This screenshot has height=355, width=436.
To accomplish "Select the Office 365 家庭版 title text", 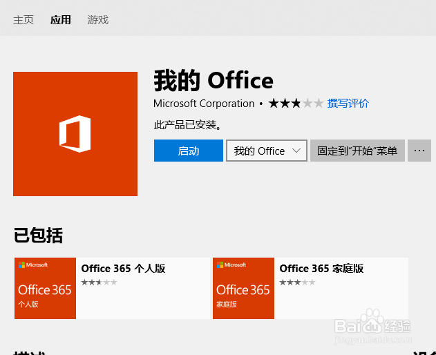I will [321, 269].
